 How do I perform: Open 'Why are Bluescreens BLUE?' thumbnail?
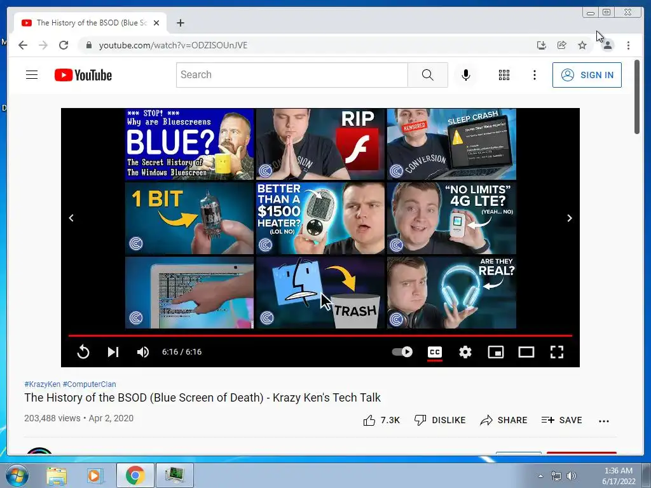[189, 144]
